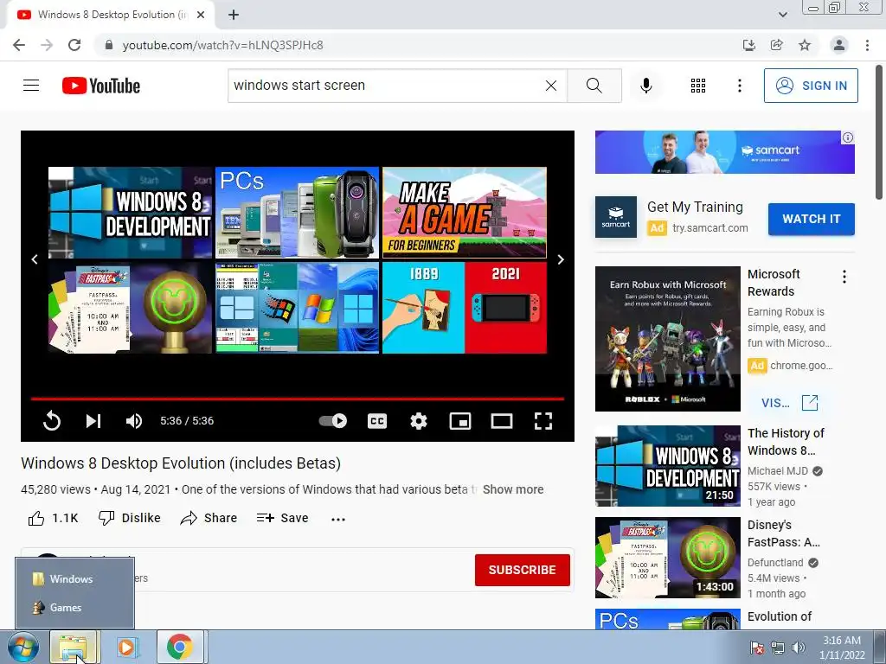The image size is (886, 664).
Task: Expand description with Show more
Action: (513, 489)
